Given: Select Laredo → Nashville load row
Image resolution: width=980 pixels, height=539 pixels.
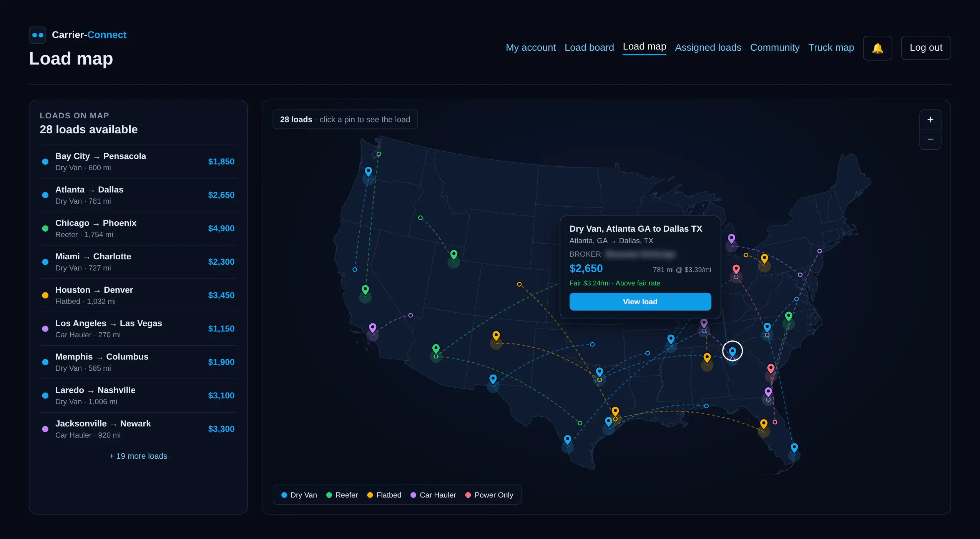Looking at the screenshot, I should (138, 396).
